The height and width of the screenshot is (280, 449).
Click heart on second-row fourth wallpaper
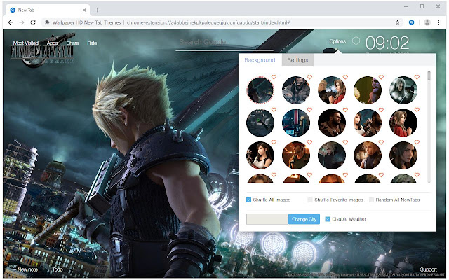(x=381, y=110)
